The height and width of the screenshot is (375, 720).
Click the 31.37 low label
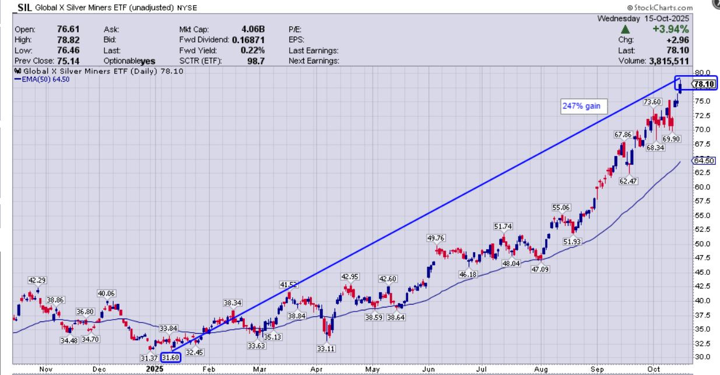[x=149, y=358]
